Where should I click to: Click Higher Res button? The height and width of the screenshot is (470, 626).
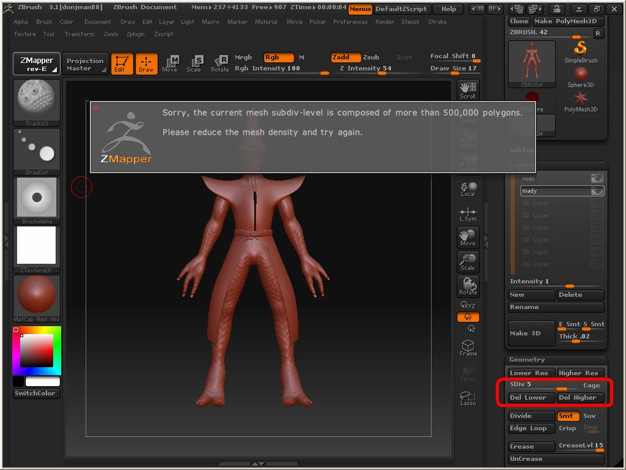(x=581, y=373)
